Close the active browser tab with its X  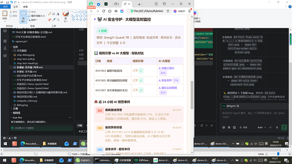click(129, 4)
